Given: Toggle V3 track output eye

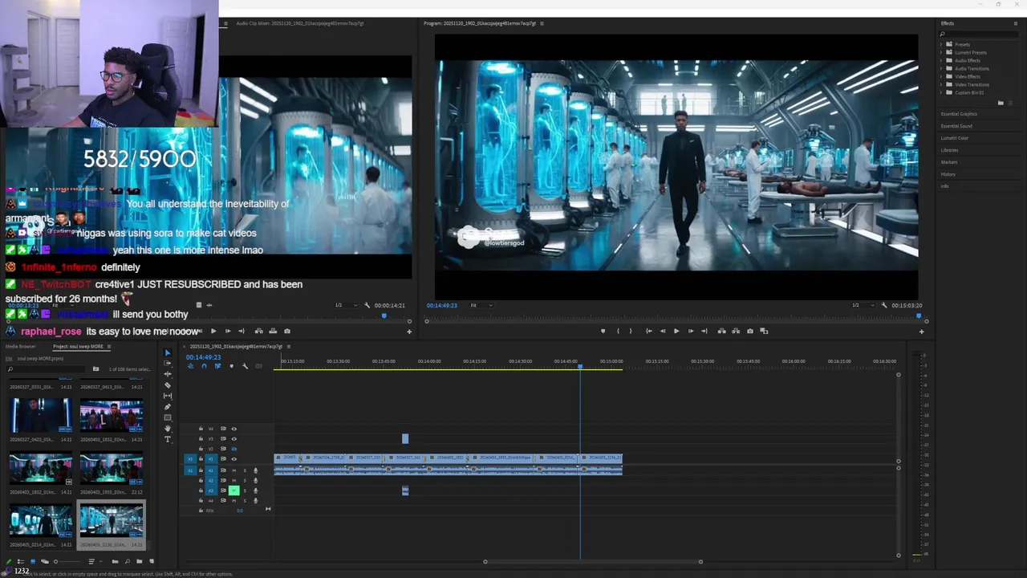Looking at the screenshot, I should tap(233, 439).
